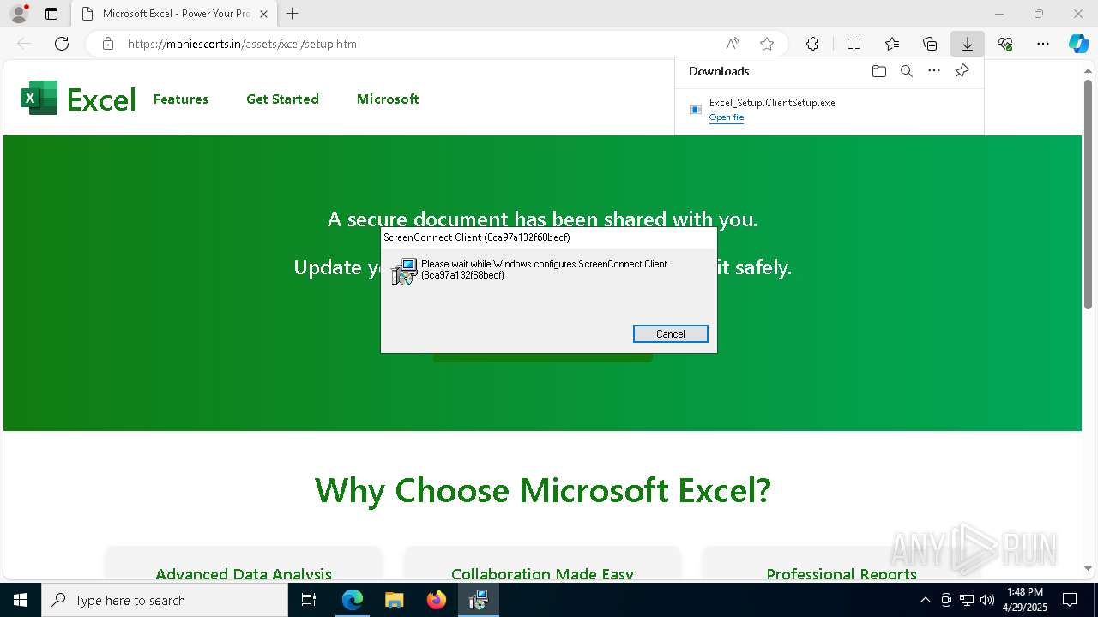Open the volume control tray icon

[987, 600]
